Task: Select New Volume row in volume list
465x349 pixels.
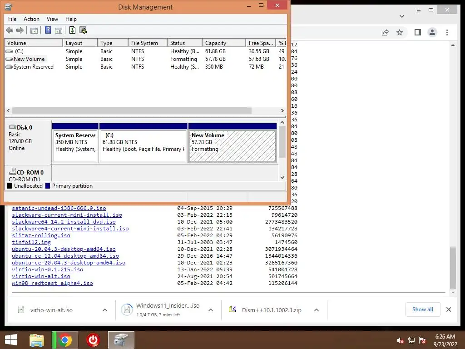Action: click(145, 59)
